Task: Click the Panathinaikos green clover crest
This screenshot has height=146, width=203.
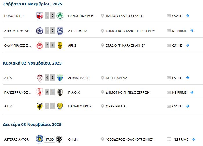Action: coord(60,16)
